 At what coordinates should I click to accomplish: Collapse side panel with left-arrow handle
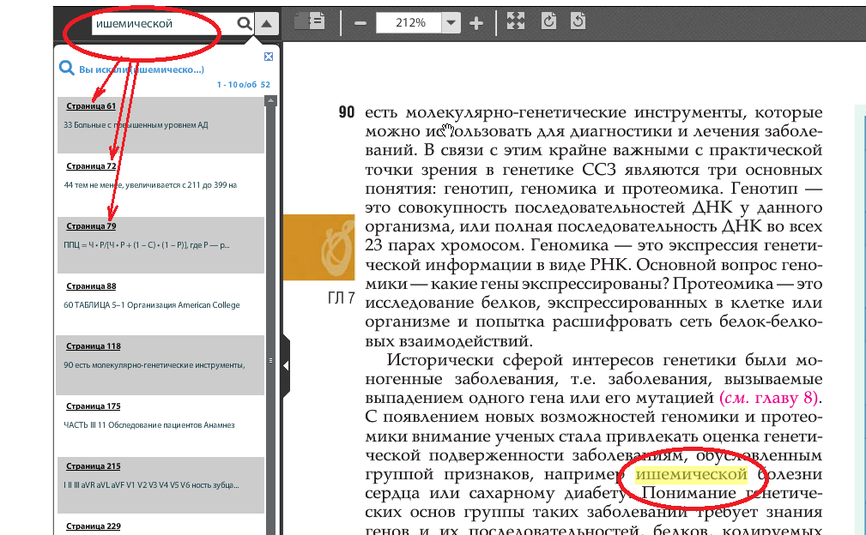click(286, 365)
